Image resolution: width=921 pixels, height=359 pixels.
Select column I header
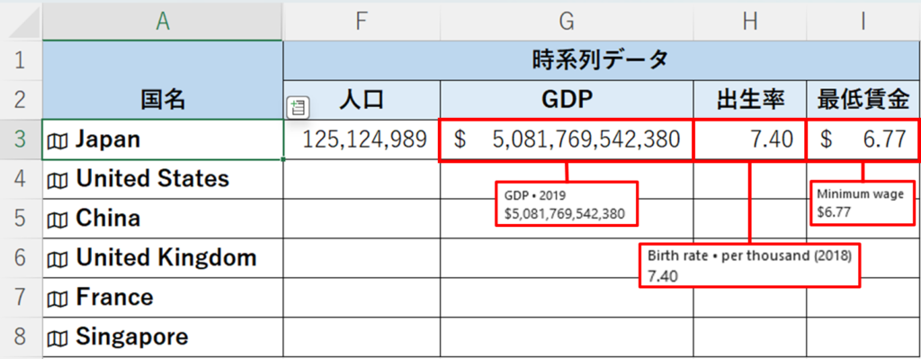(x=863, y=21)
